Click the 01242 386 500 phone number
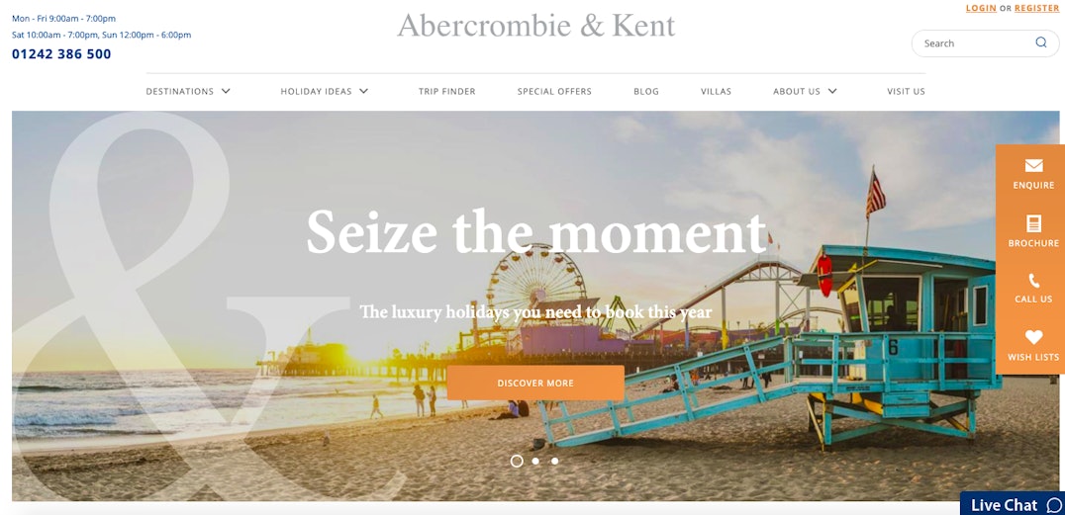Screen dimensions: 1065x515 [x=61, y=54]
